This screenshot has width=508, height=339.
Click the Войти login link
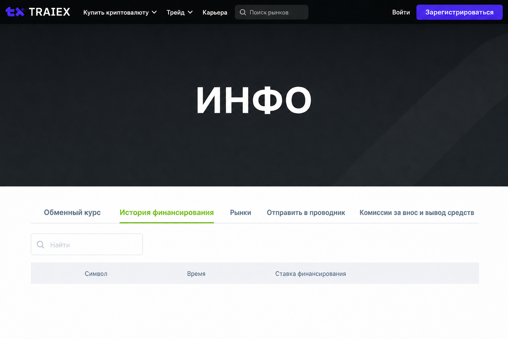pyautogui.click(x=401, y=12)
